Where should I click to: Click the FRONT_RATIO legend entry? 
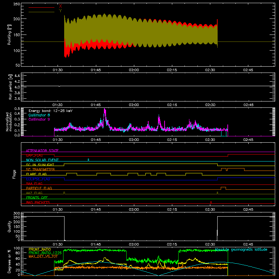point(40,249)
